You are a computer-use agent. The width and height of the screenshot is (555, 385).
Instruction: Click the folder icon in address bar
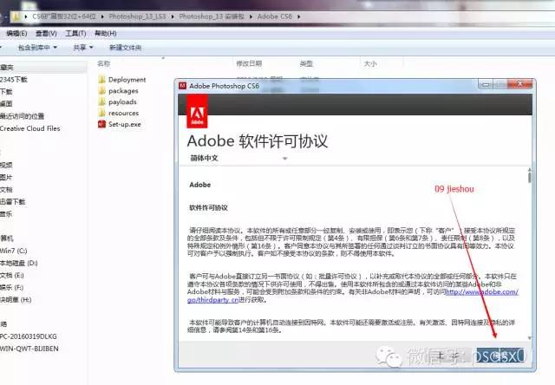[16, 16]
